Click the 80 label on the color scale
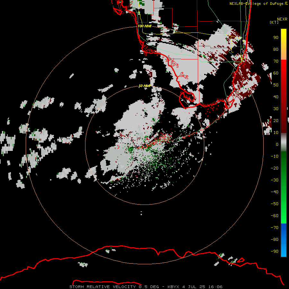289x289 pixels. pos(276,49)
